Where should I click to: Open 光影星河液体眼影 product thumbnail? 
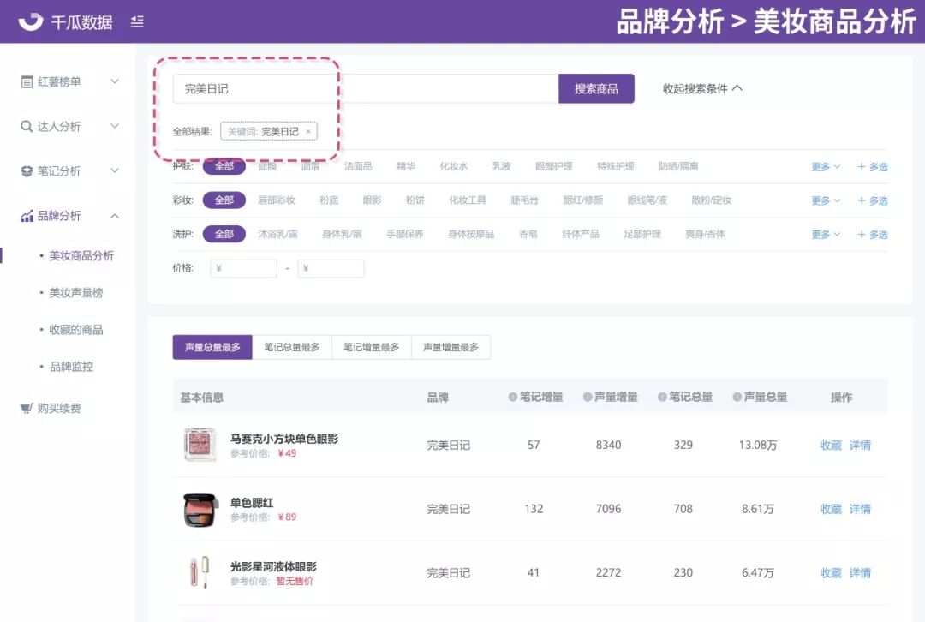pyautogui.click(x=200, y=572)
